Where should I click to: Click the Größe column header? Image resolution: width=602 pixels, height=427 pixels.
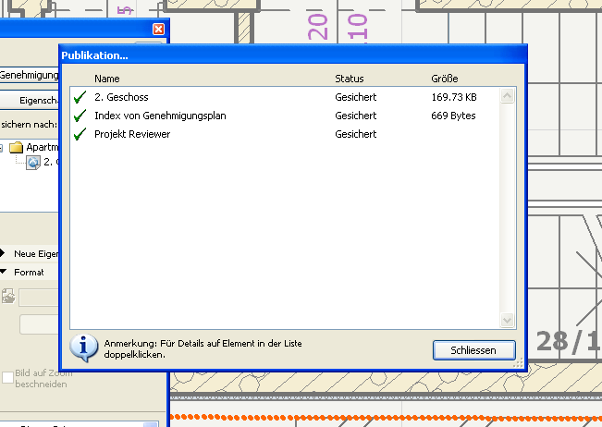pos(445,79)
